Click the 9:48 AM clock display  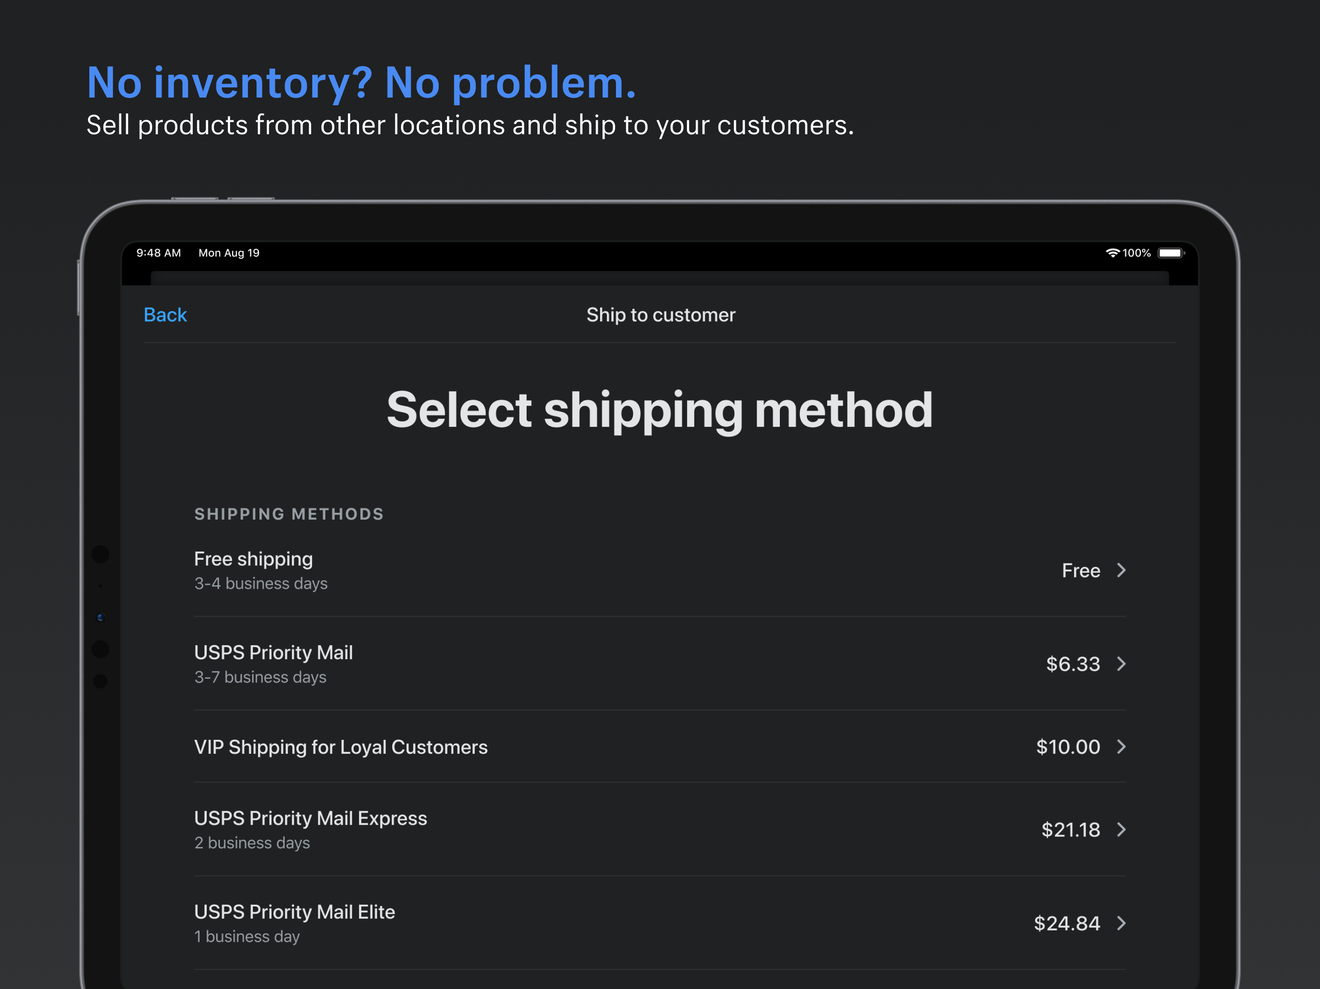pyautogui.click(x=158, y=253)
